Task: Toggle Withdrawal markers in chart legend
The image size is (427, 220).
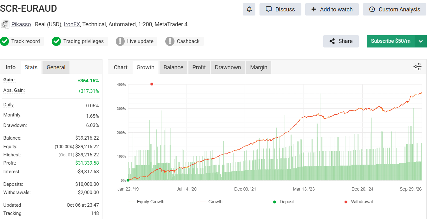Action: click(x=358, y=202)
